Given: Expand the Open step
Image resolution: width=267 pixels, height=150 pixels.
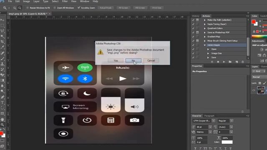Looking at the screenshot, I should (x=208, y=49).
